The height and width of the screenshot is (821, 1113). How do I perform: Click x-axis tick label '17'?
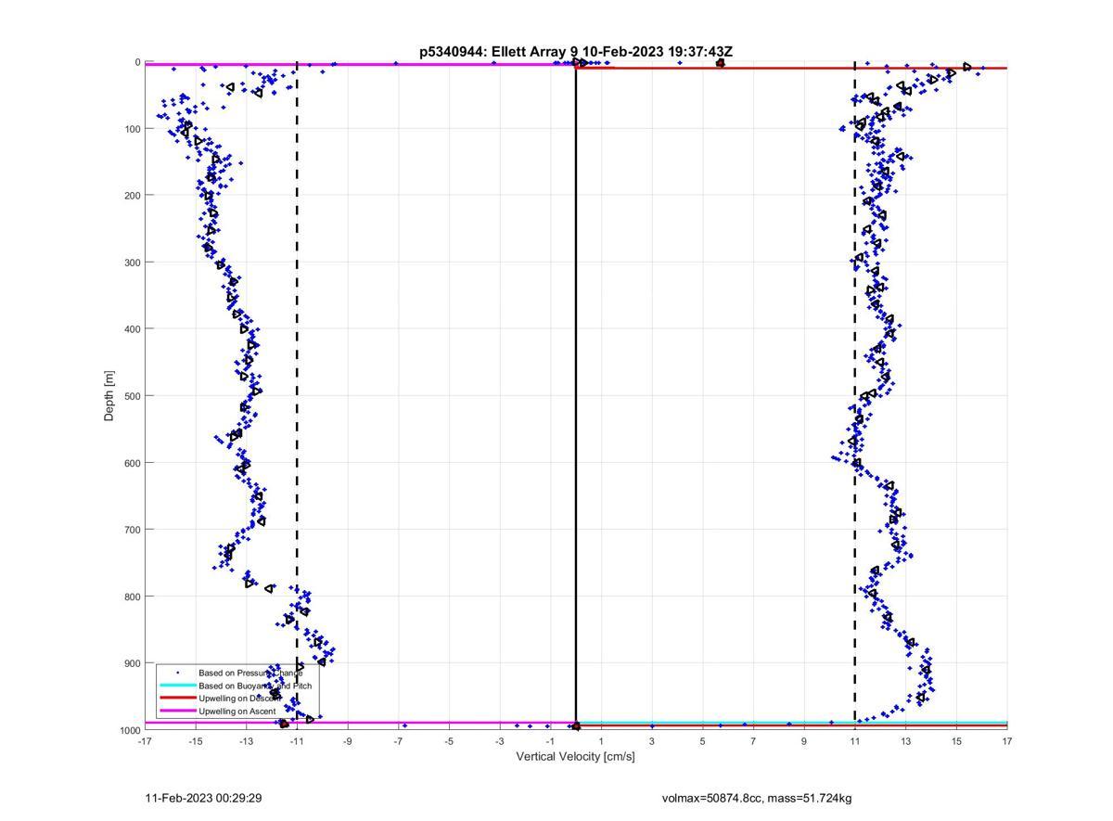[x=1006, y=741]
